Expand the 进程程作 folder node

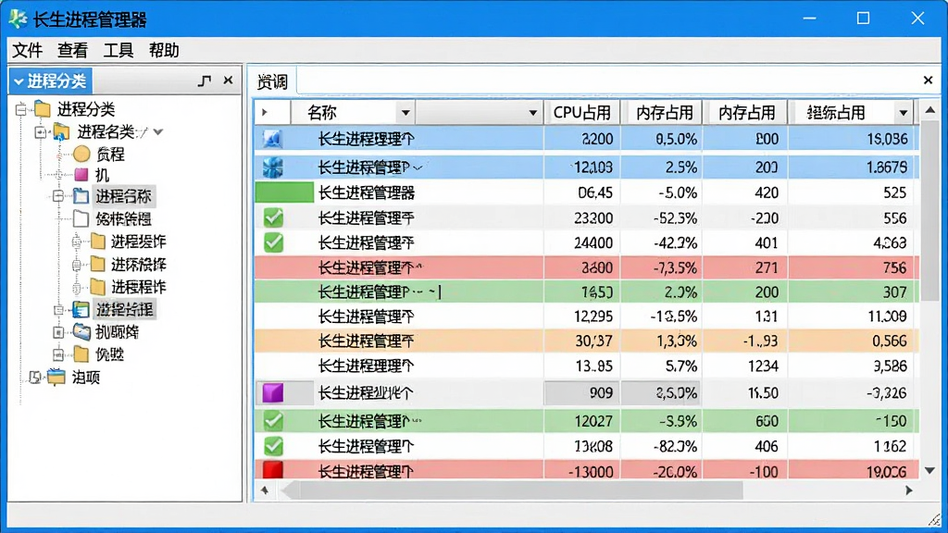click(77, 287)
